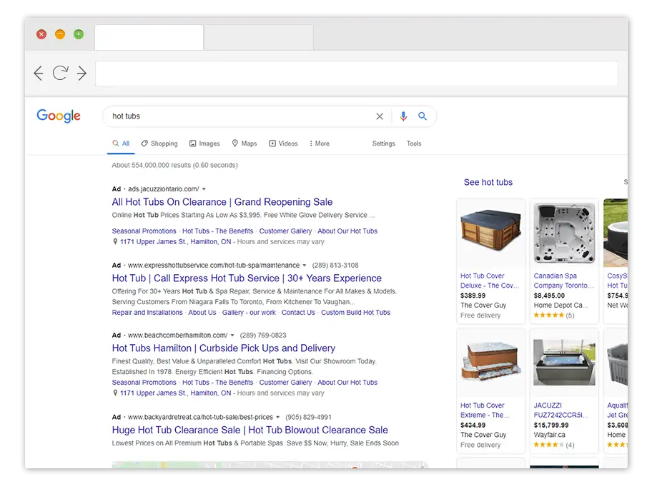Click the 'See hot tubs' heading link
The width and height of the screenshot is (652, 499).
tap(488, 182)
